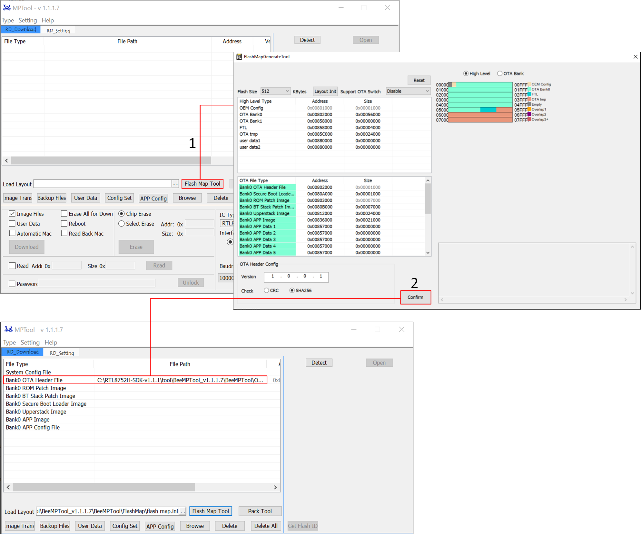Image resolution: width=641 pixels, height=534 pixels.
Task: Choose SHA256 check radio button
Action: (292, 290)
